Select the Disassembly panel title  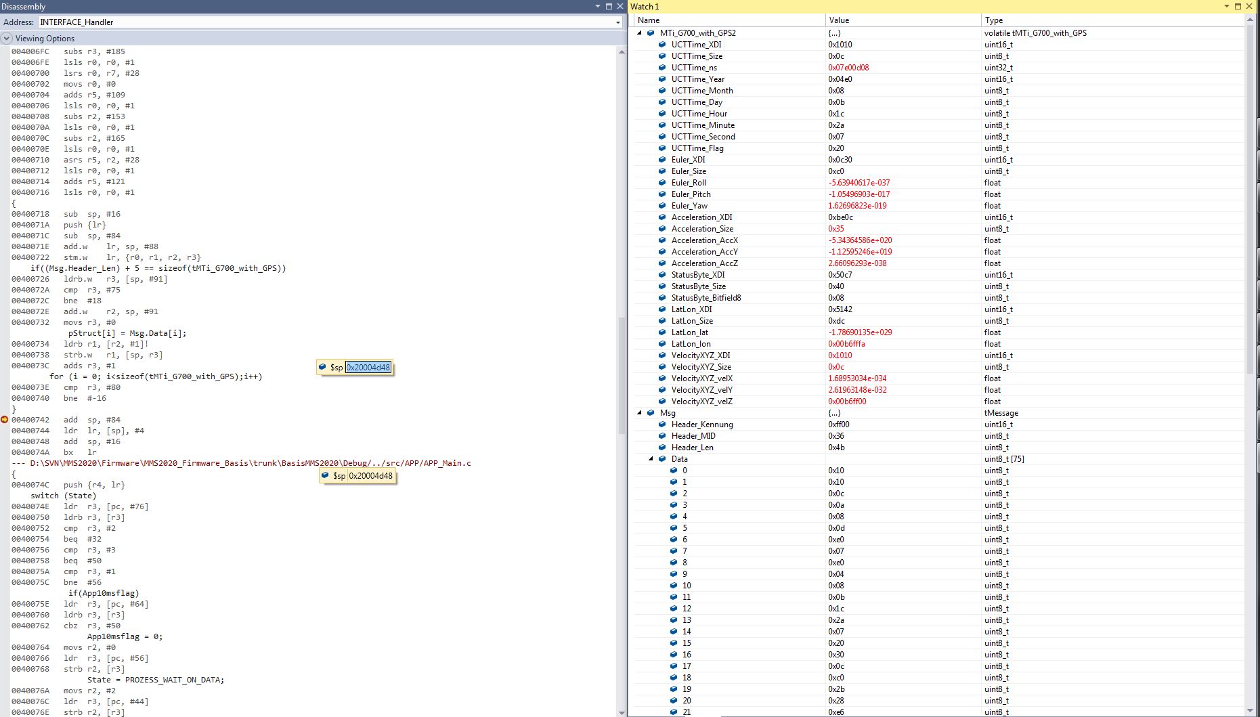point(24,6)
